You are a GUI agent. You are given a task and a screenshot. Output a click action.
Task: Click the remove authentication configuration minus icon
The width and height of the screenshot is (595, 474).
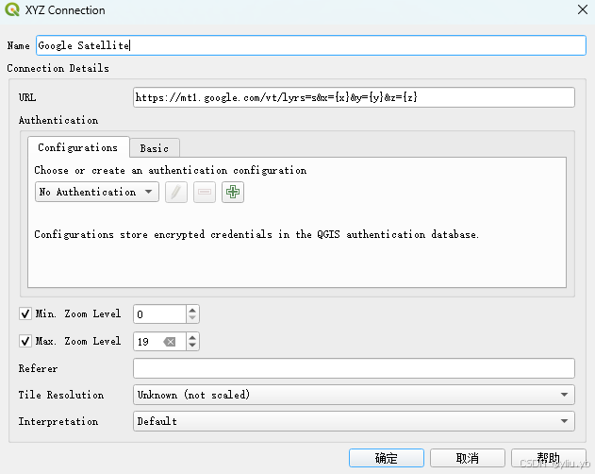(205, 192)
